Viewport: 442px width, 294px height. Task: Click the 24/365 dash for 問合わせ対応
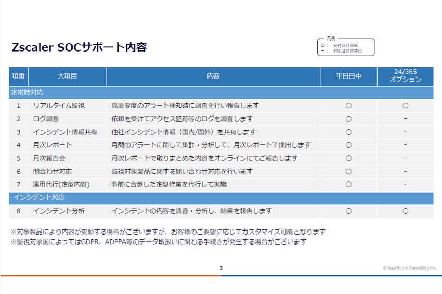pyautogui.click(x=406, y=171)
